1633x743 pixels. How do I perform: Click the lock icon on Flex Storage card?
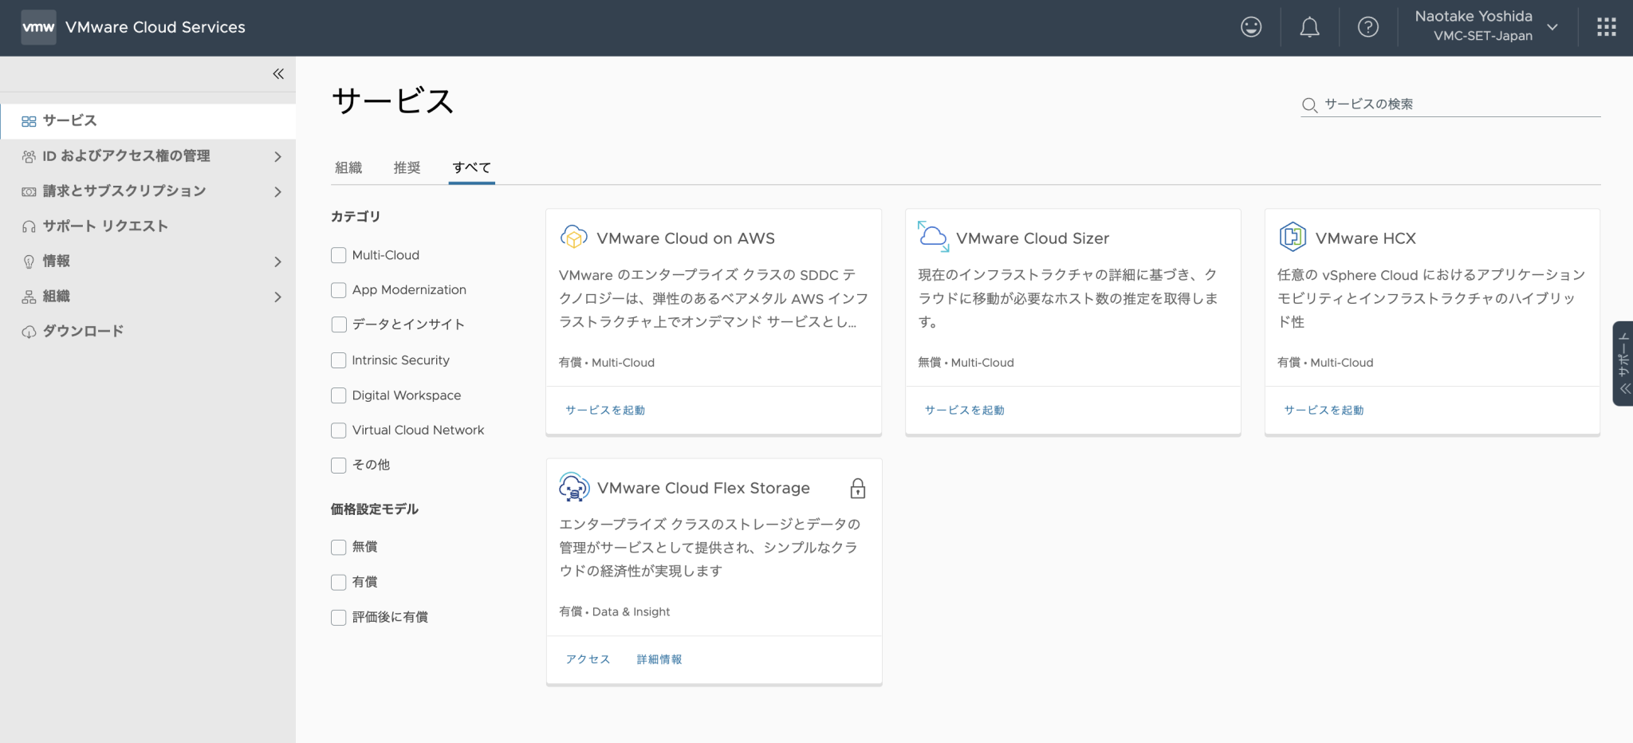[858, 488]
